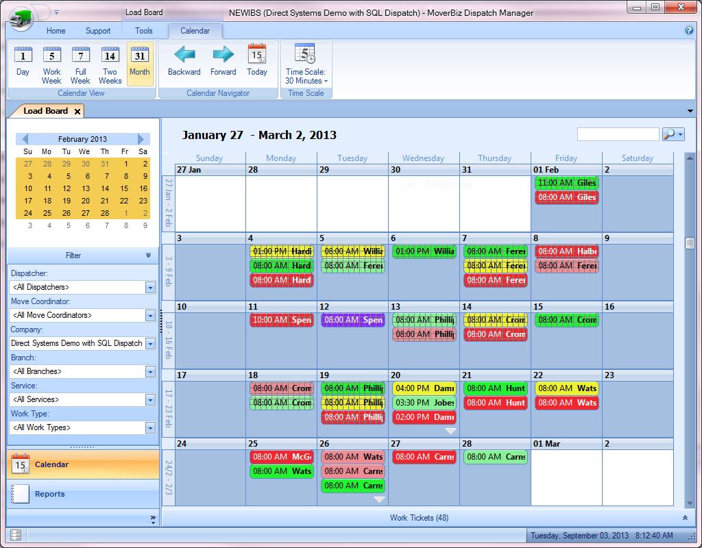Move calendar Forward
Screen dimensions: 702x548
223,62
